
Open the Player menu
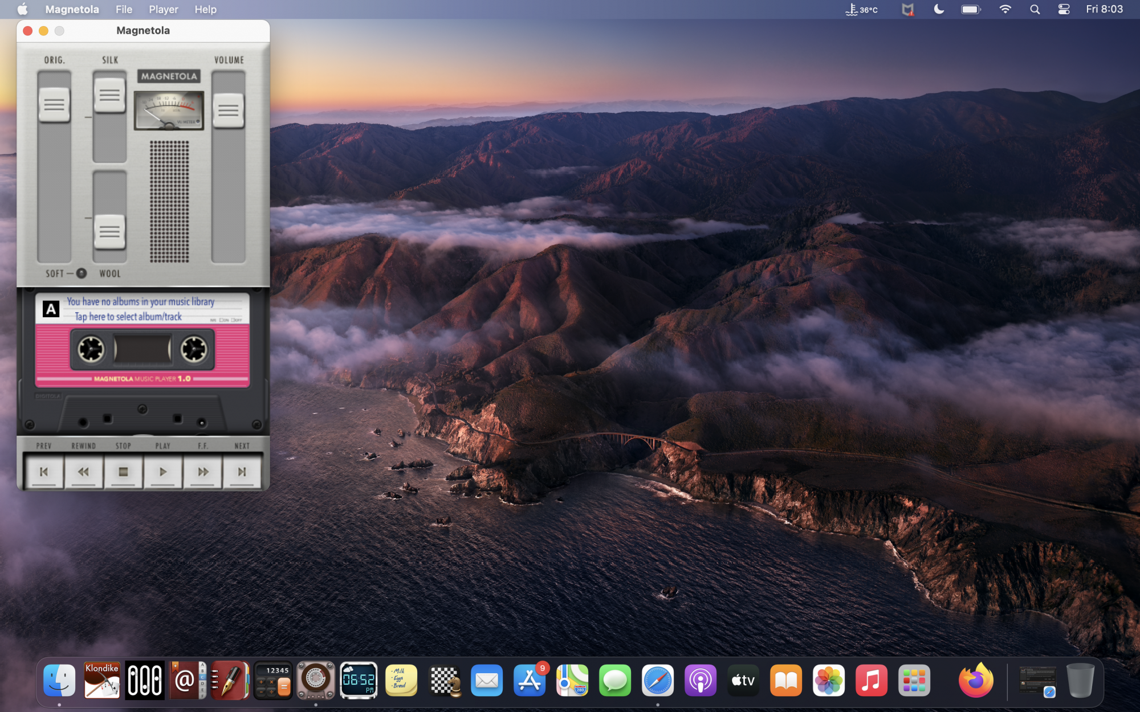(164, 9)
